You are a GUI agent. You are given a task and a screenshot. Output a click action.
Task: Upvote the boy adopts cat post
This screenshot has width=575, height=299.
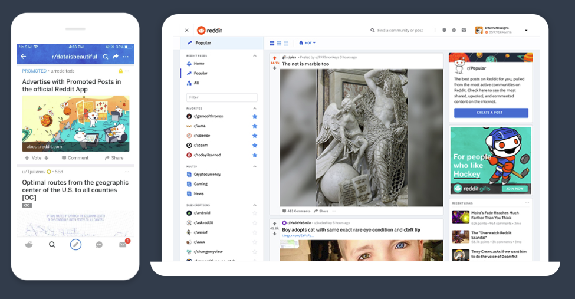[x=275, y=224]
